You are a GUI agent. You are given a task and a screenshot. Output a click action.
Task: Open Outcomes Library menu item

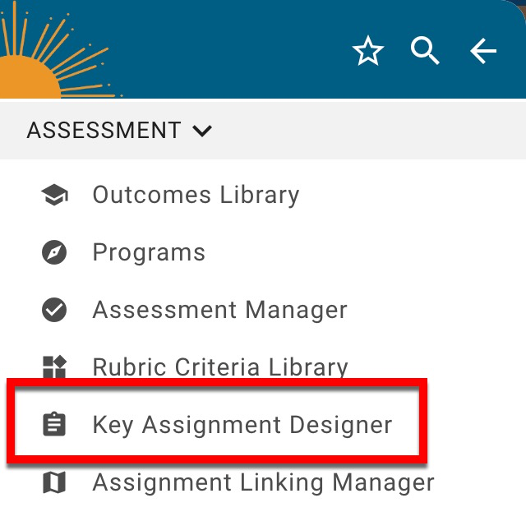tap(196, 196)
